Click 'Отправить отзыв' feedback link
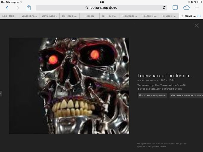This screenshot has height=152, width=203. 157,146
